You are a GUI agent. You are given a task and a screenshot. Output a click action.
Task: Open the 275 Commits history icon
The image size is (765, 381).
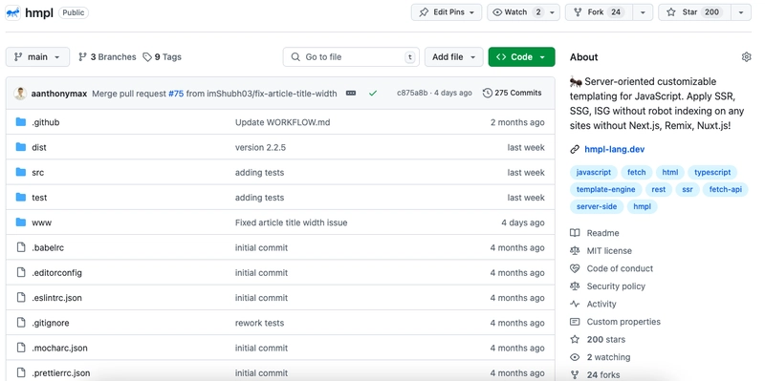pyautogui.click(x=487, y=93)
